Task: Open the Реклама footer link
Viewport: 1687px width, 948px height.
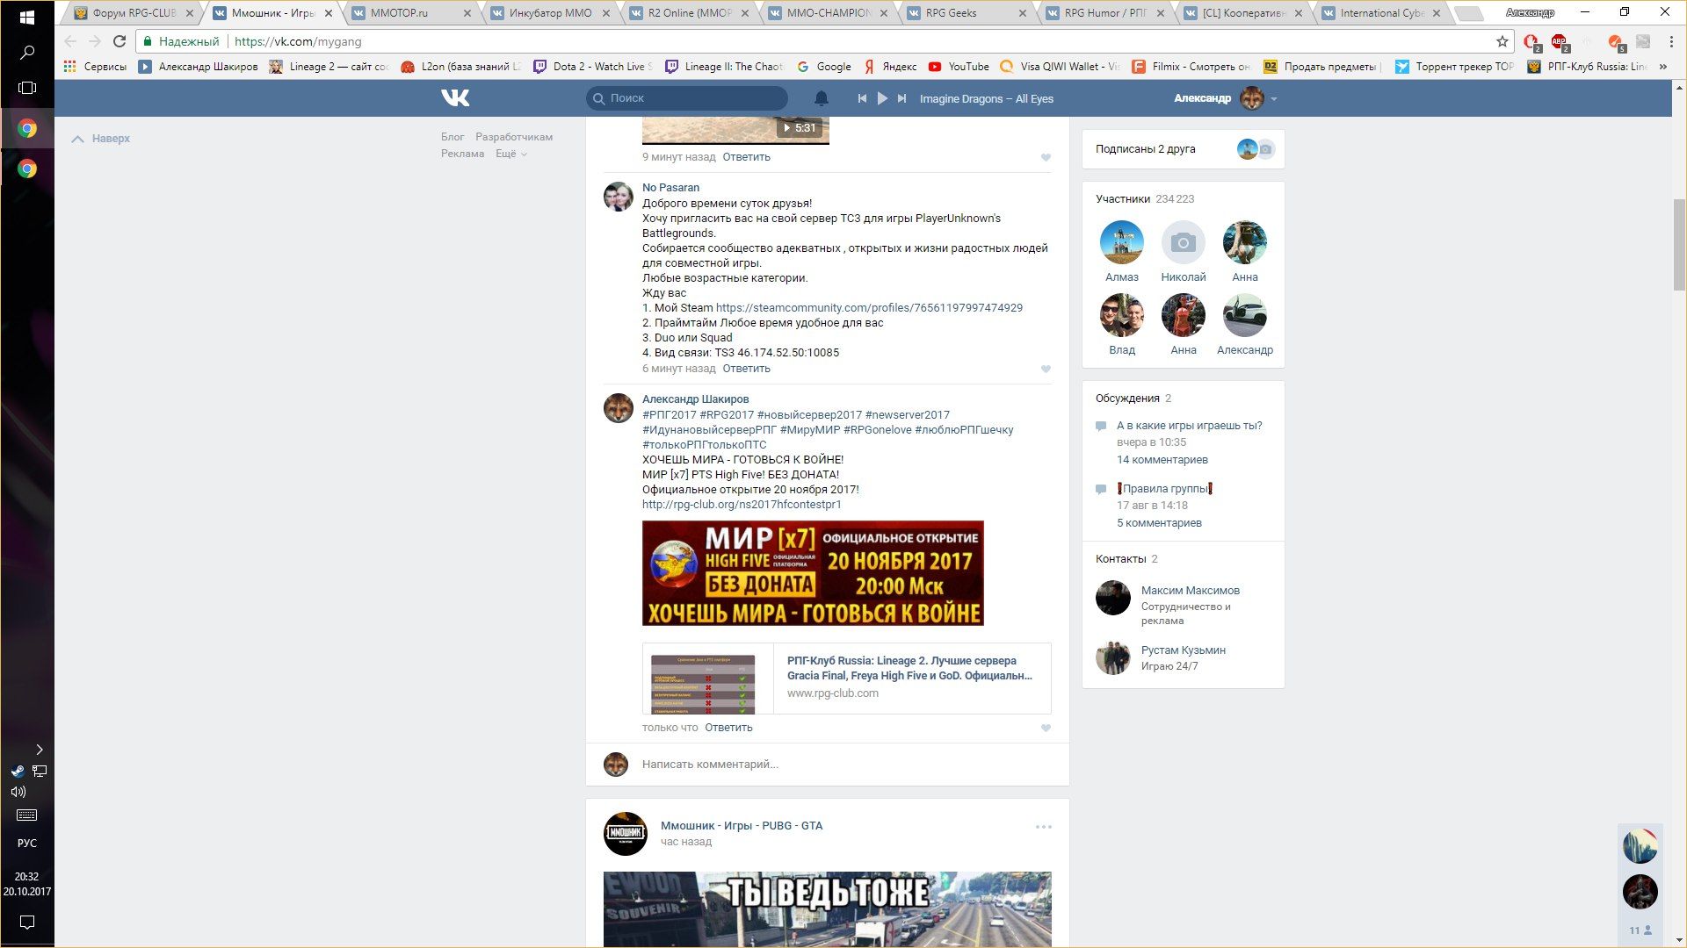Action: (x=463, y=154)
